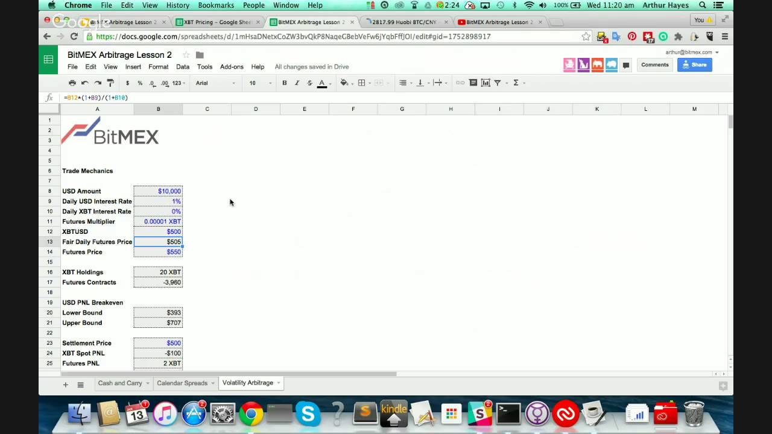Open the chat bubble icon beside Comments
The image size is (772, 434).
point(625,65)
